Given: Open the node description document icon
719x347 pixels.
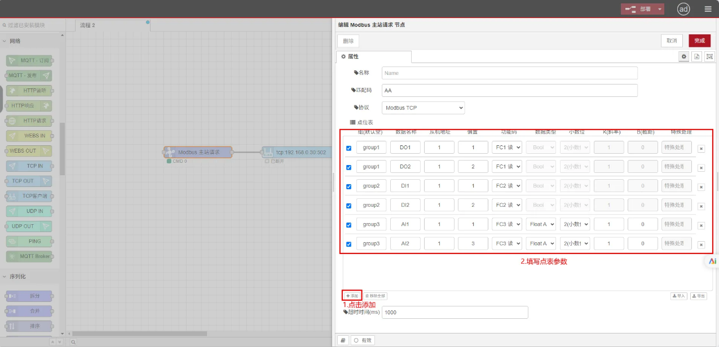Looking at the screenshot, I should coord(696,57).
